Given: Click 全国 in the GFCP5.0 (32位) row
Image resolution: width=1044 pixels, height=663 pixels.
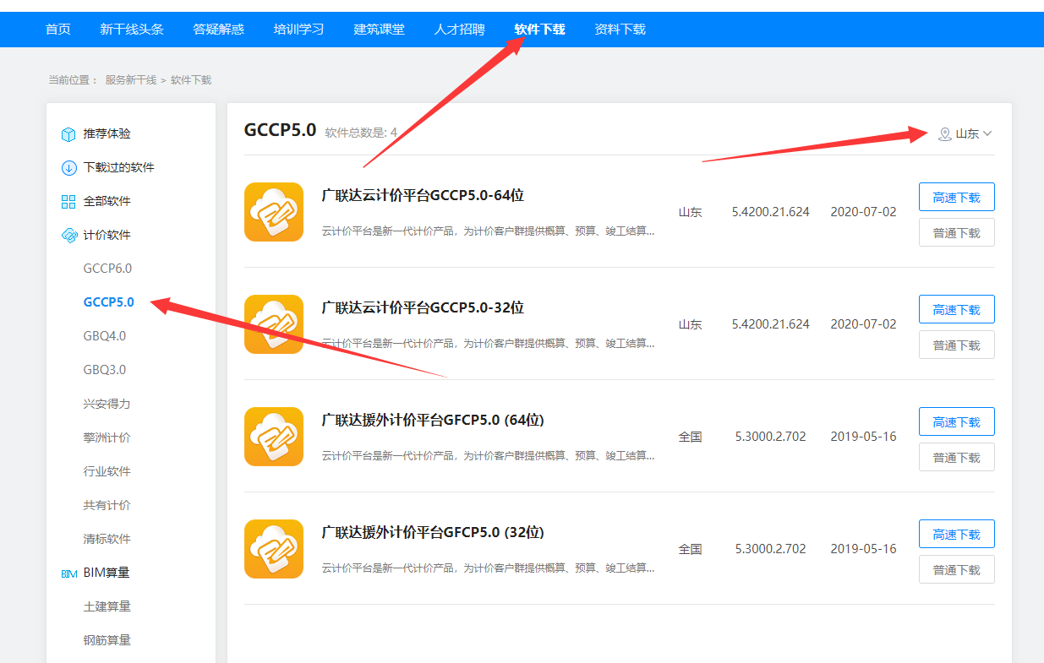Looking at the screenshot, I should point(690,549).
